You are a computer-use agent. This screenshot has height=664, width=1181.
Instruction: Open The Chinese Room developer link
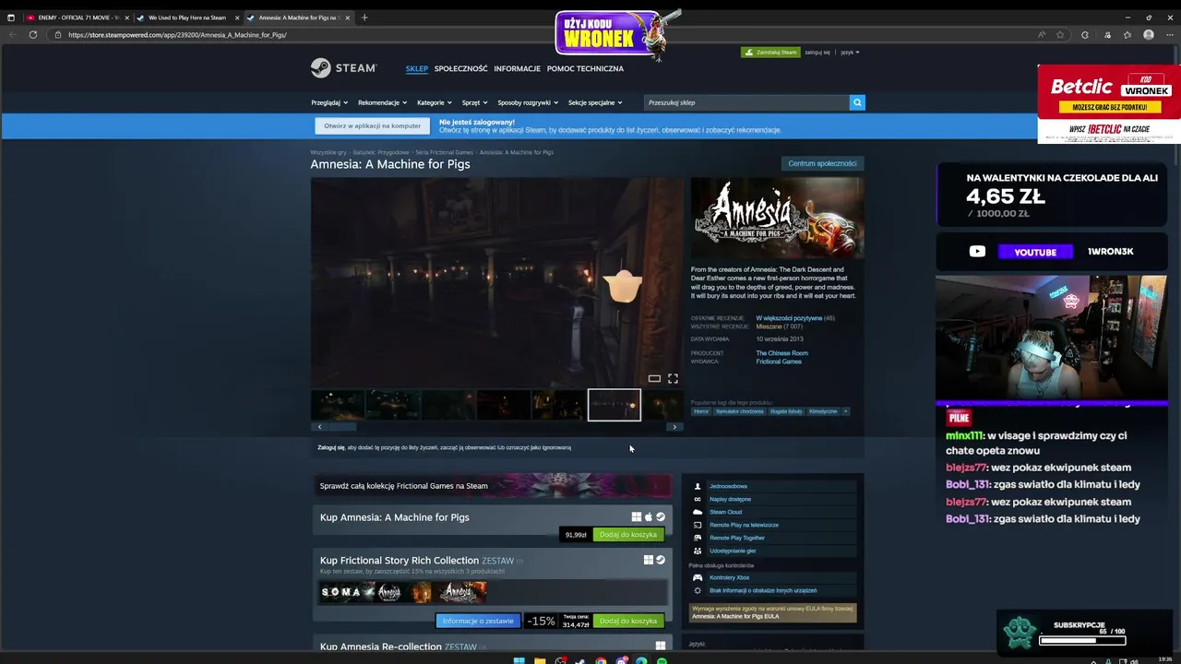click(x=781, y=353)
